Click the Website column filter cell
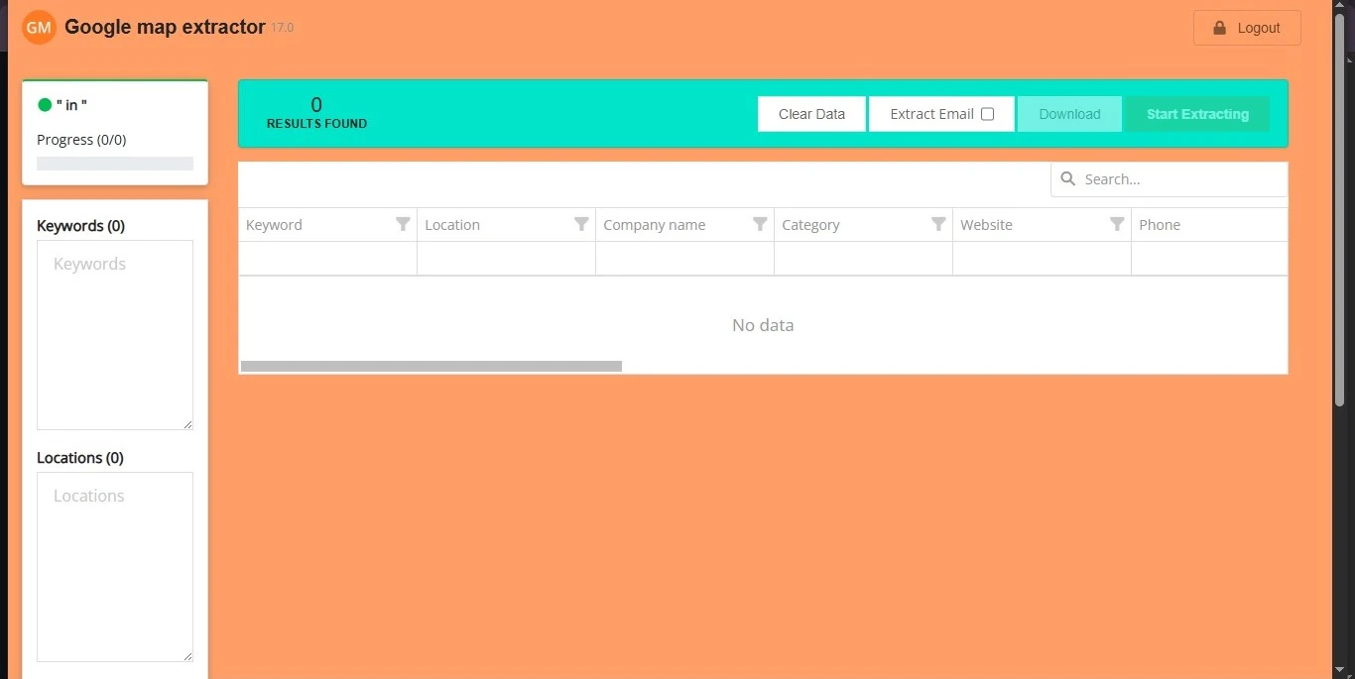 [1042, 259]
